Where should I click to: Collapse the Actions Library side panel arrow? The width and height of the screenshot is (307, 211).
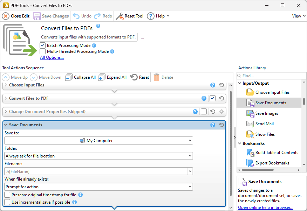click(235, 138)
